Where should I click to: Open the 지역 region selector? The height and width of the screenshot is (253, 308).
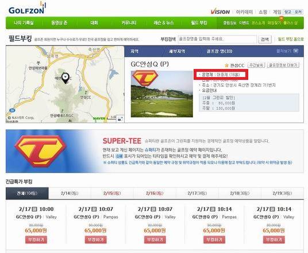pyautogui.click(x=134, y=51)
